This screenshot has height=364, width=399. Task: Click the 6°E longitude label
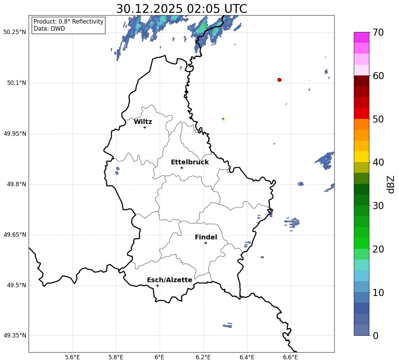(x=159, y=357)
